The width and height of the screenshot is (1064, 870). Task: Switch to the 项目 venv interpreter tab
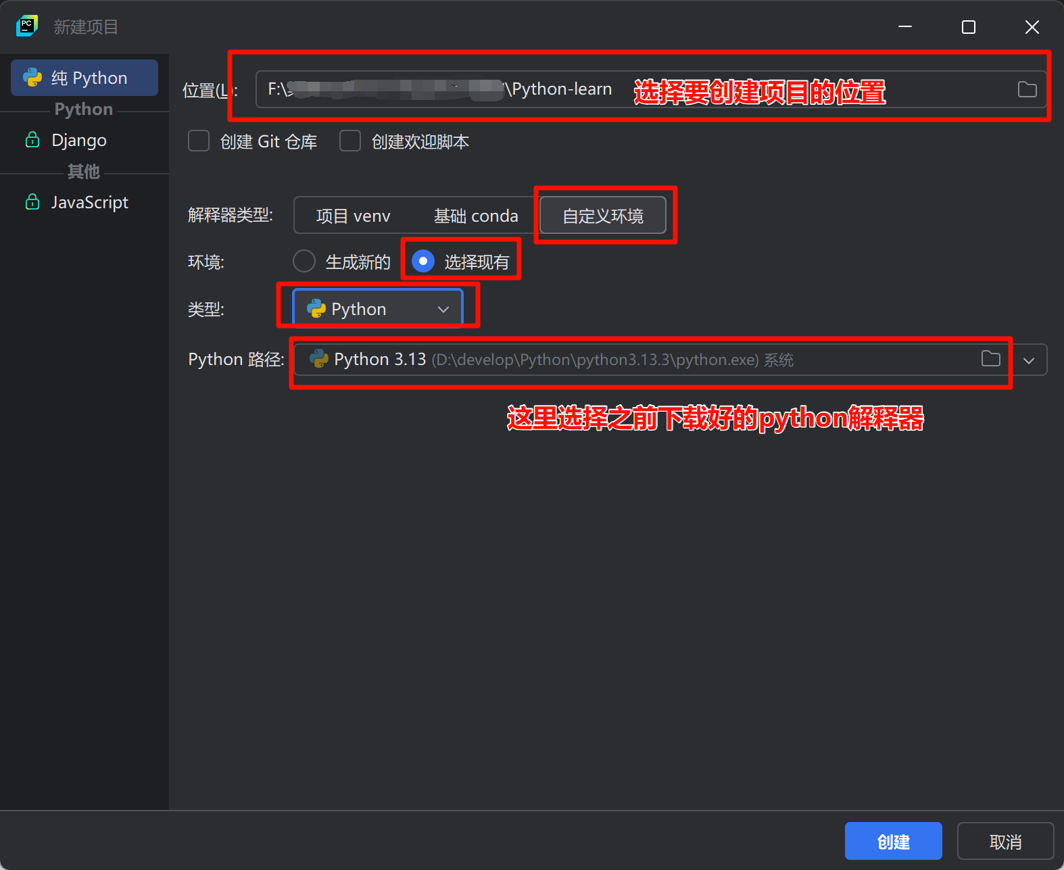(353, 216)
